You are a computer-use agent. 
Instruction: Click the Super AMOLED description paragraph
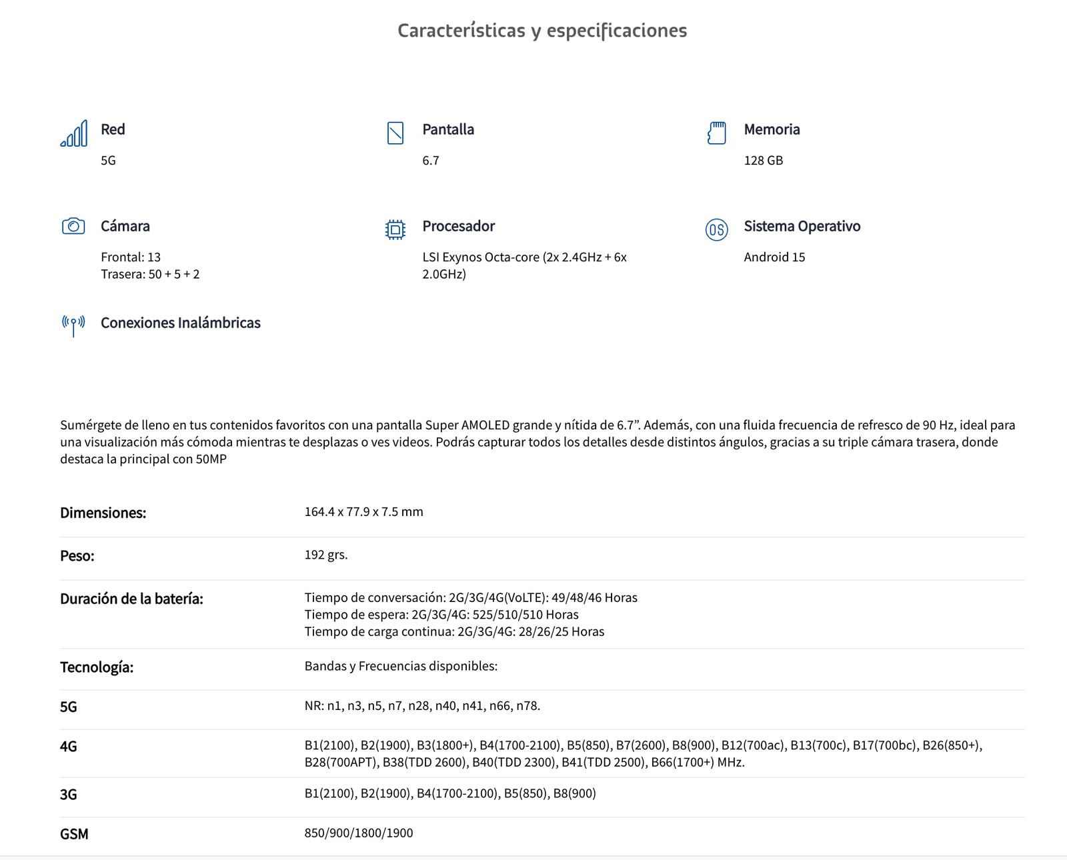(x=538, y=442)
